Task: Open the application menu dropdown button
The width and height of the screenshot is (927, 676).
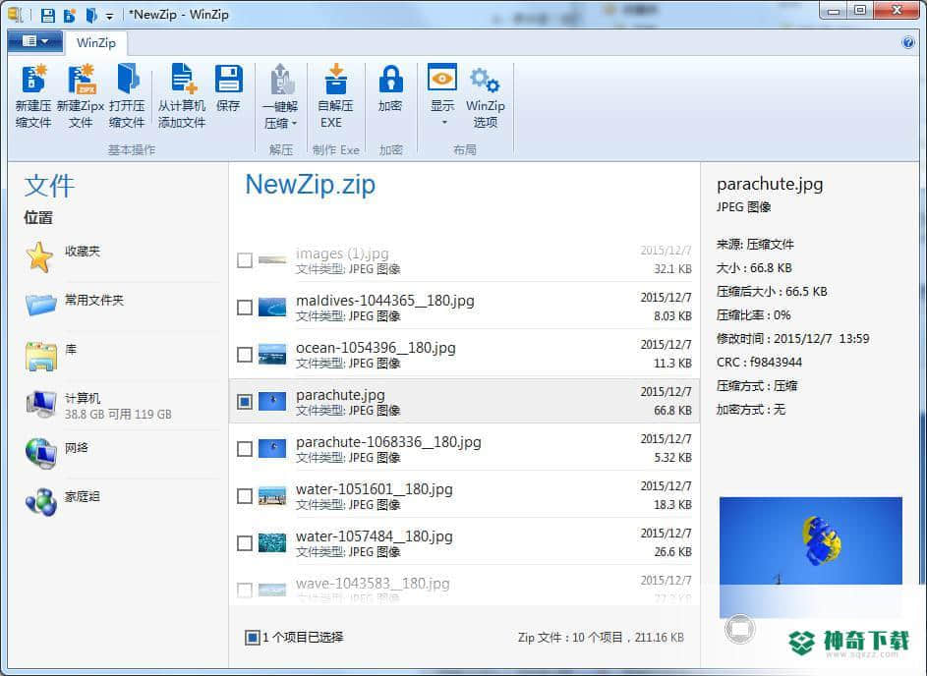Action: 34,41
